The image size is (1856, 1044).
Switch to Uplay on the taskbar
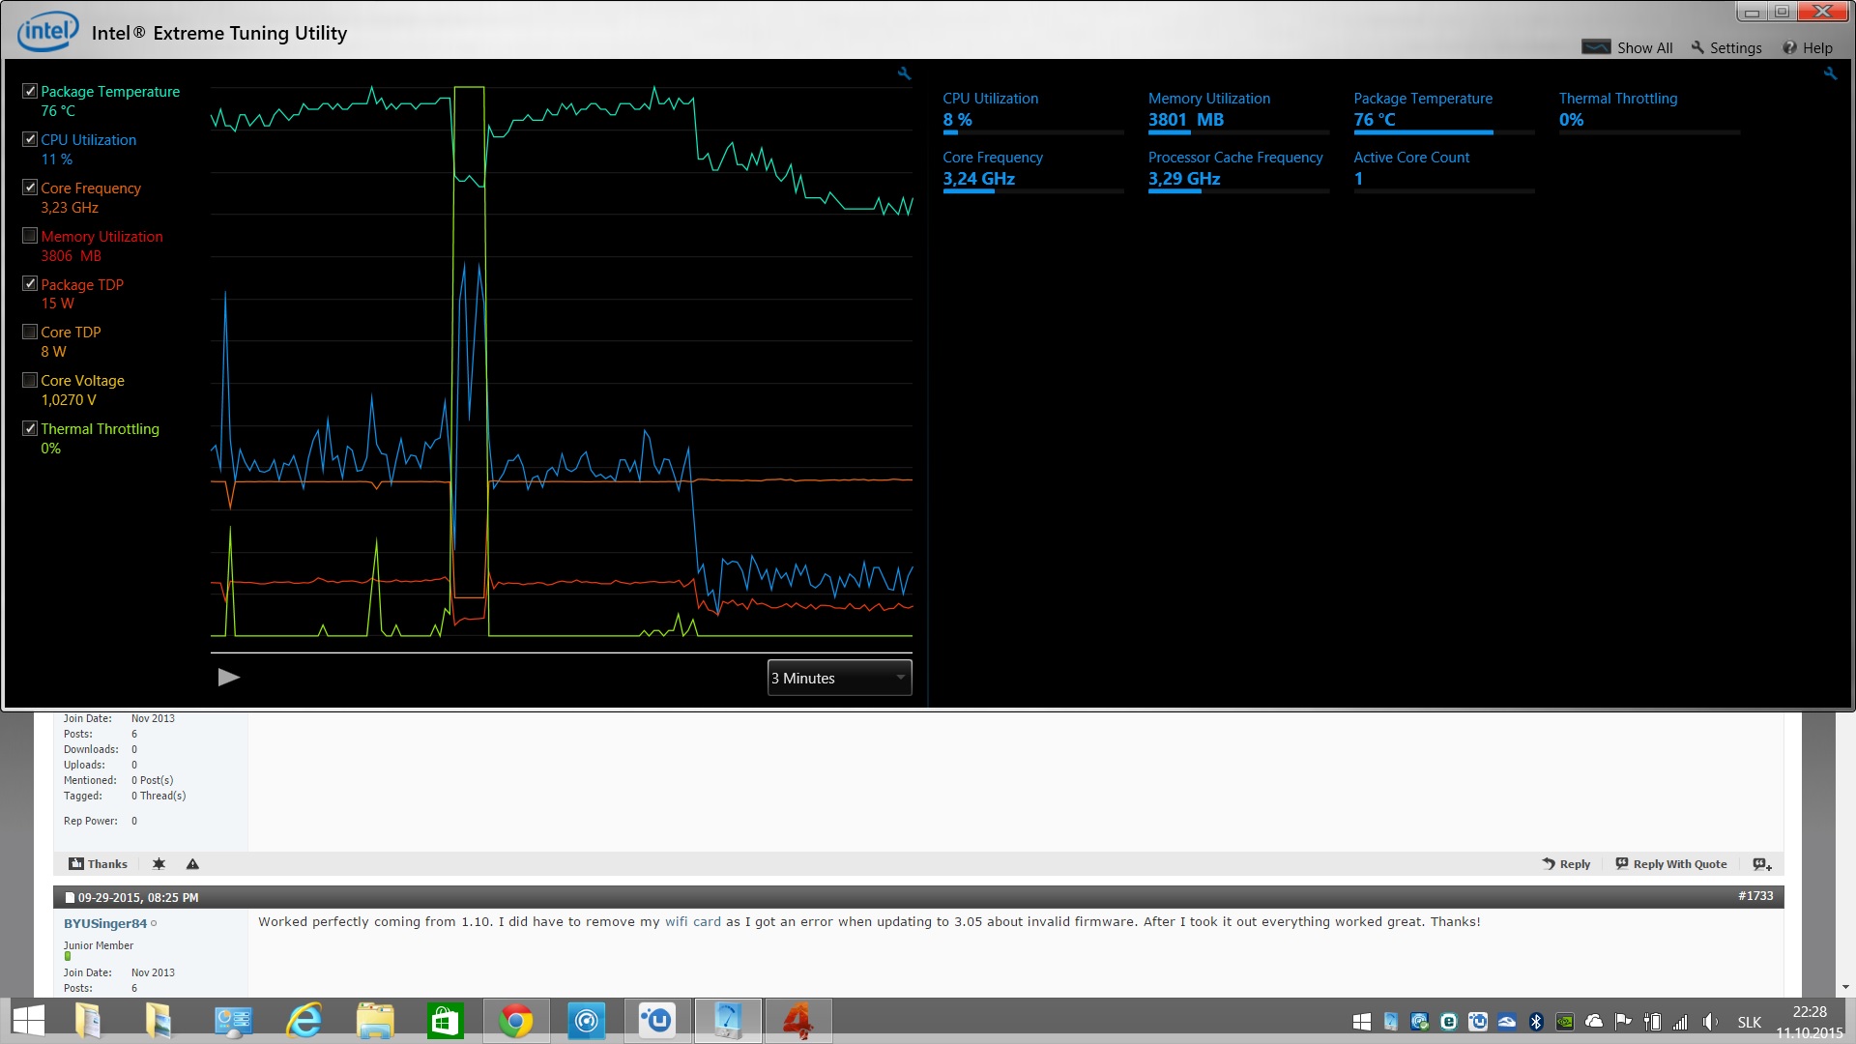(657, 1021)
